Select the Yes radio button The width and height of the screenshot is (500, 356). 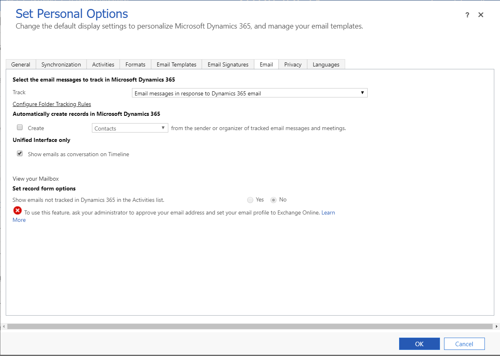tap(250, 200)
